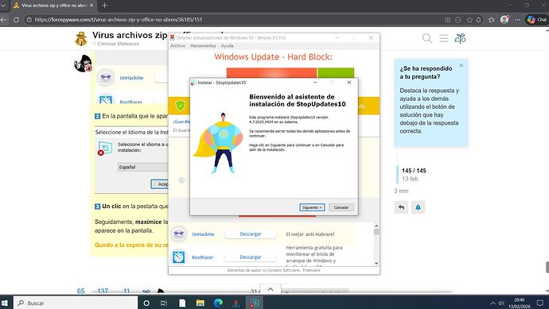Expand the up-chevron tab at page bottom

(x=271, y=289)
